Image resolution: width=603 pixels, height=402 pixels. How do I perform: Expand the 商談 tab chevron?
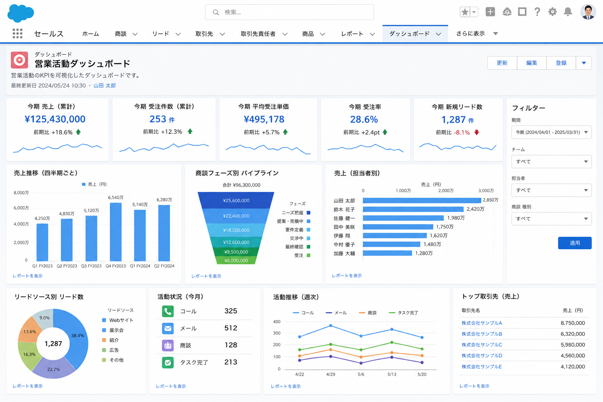135,34
